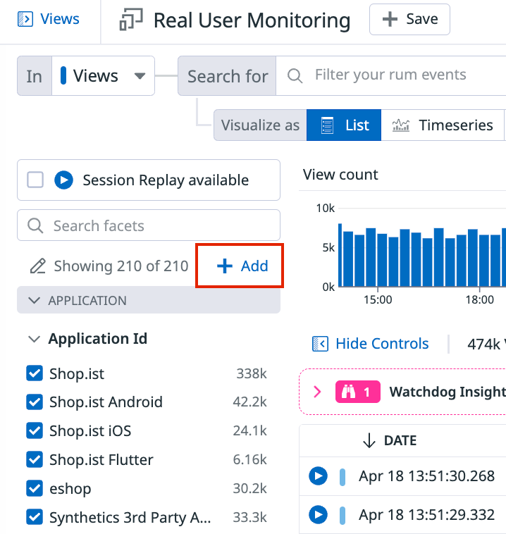Play session replay for 13:51:30.268 event
The height and width of the screenshot is (534, 506).
click(x=318, y=477)
